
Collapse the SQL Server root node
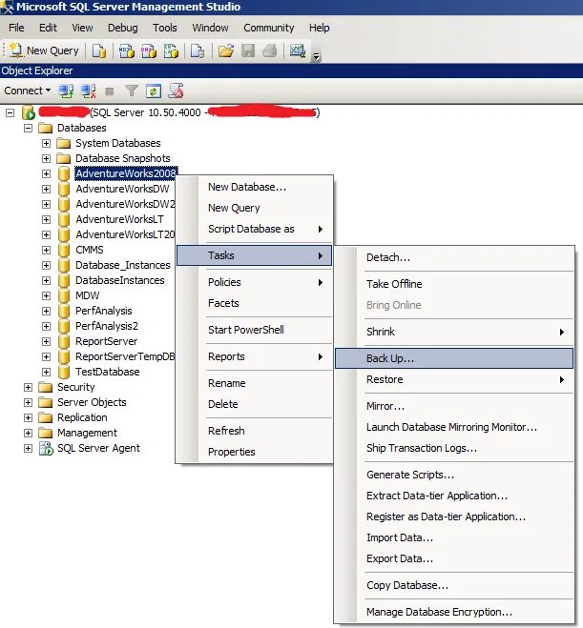[10, 113]
